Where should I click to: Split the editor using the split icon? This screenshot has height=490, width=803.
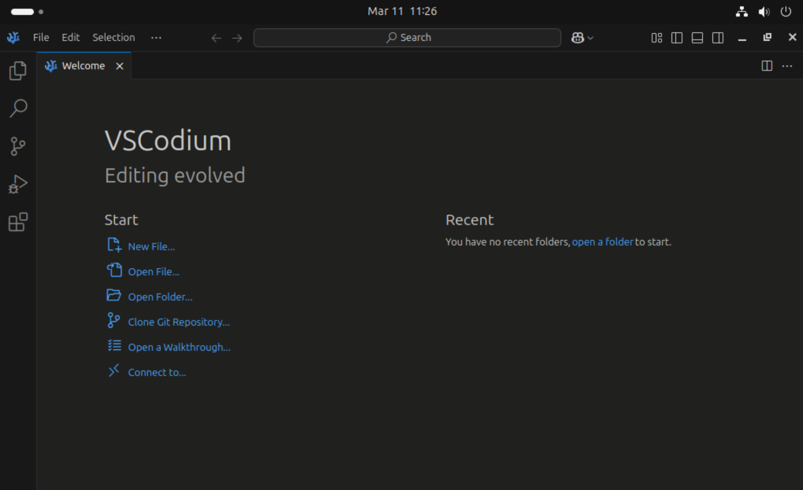tap(766, 66)
